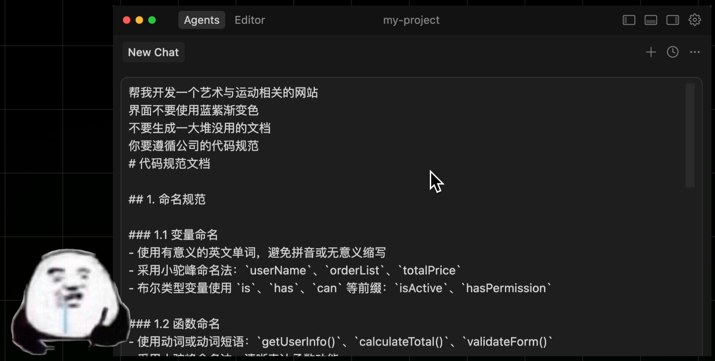Select the New Chat tab

pyautogui.click(x=153, y=52)
